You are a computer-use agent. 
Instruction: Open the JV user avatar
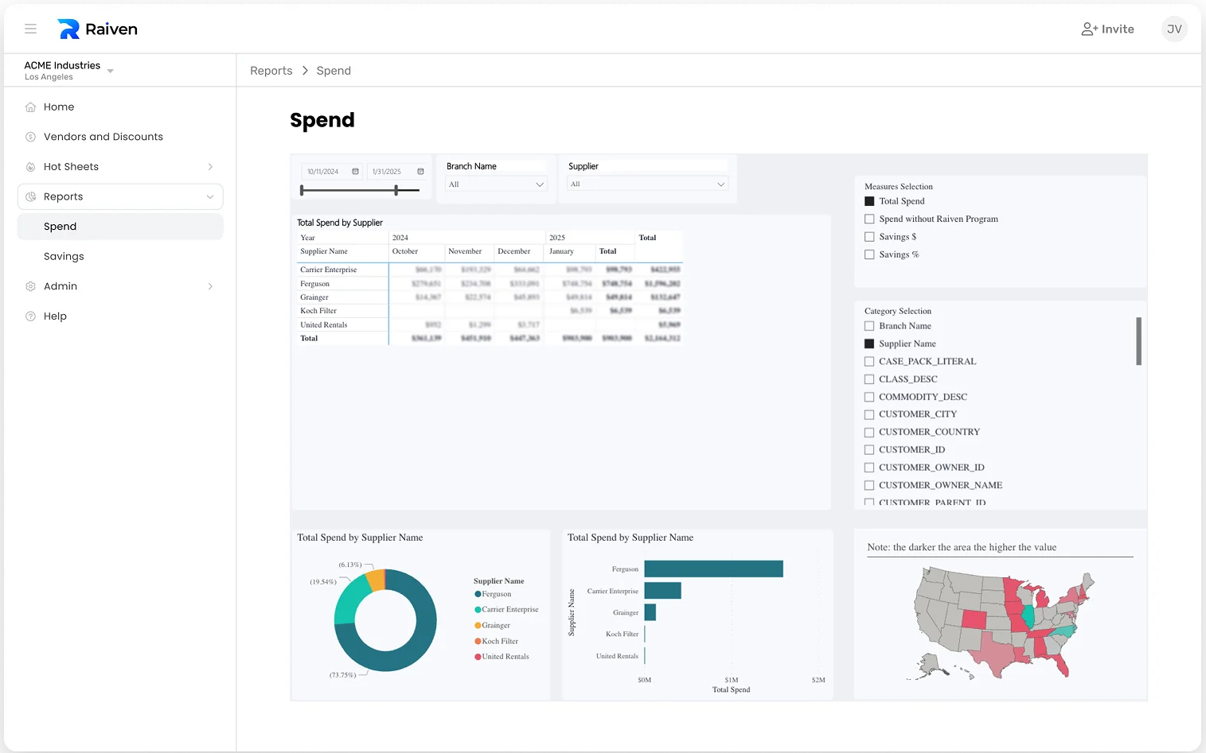point(1174,29)
